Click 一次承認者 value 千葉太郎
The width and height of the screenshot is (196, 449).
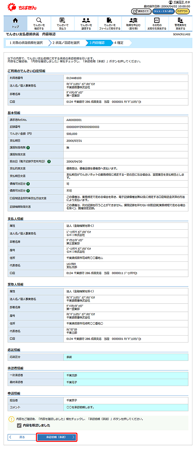72,375
